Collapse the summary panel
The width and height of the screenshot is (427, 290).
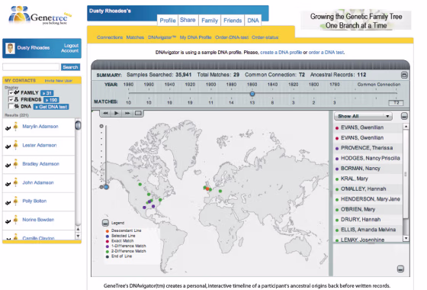[x=404, y=75]
